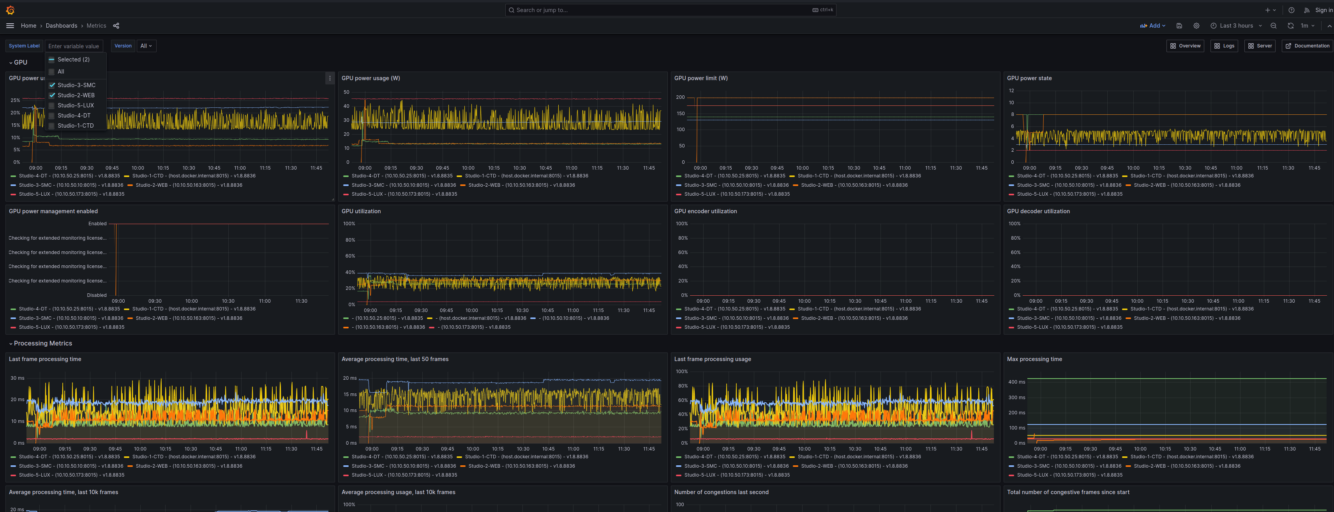The width and height of the screenshot is (1334, 512).
Task: Click the grid icon on the Server link
Action: pyautogui.click(x=1251, y=46)
